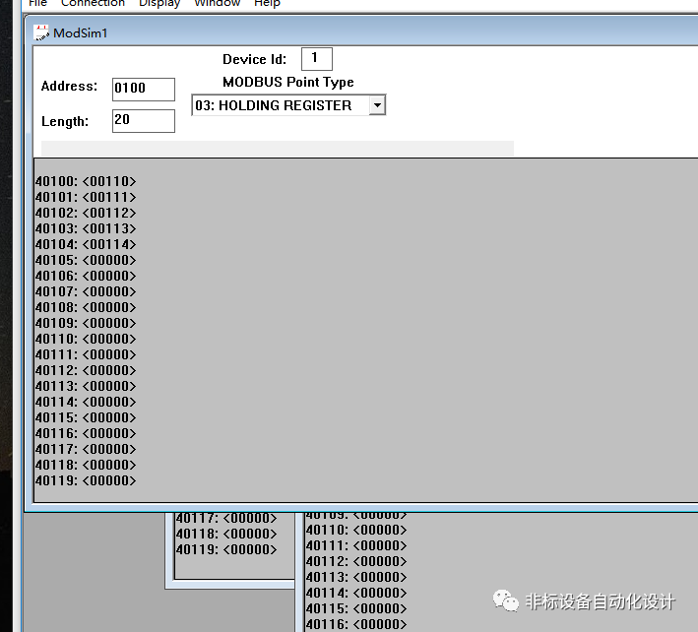Select register 40112 row in ModSim1 front window
The image size is (698, 632).
[86, 370]
